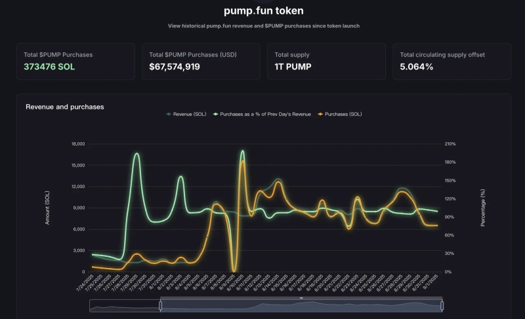Click the Total $PUMP Purchases 373476 SOL card
Viewport: 525px width, 319px height.
click(75, 62)
